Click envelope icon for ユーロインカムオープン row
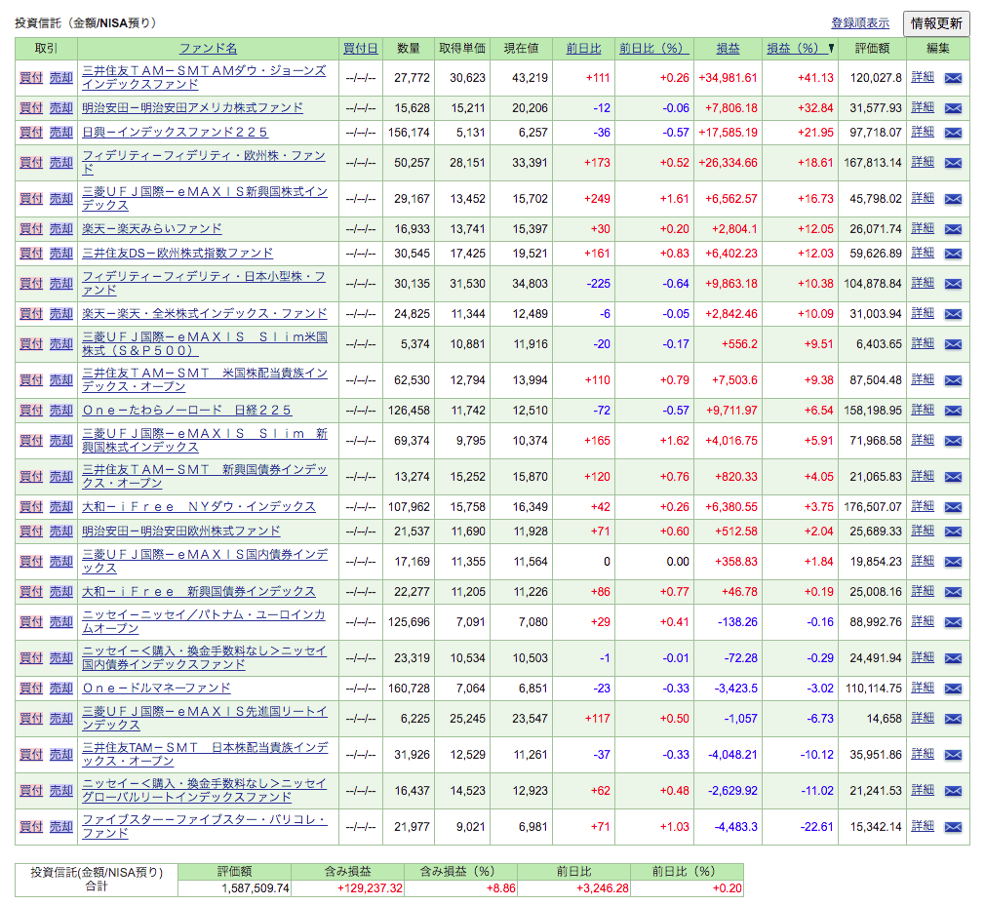Image resolution: width=985 pixels, height=906 pixels. (953, 622)
